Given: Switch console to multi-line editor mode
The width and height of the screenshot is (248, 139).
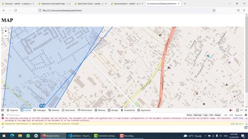Looking at the screenshot, I should pos(246,127).
